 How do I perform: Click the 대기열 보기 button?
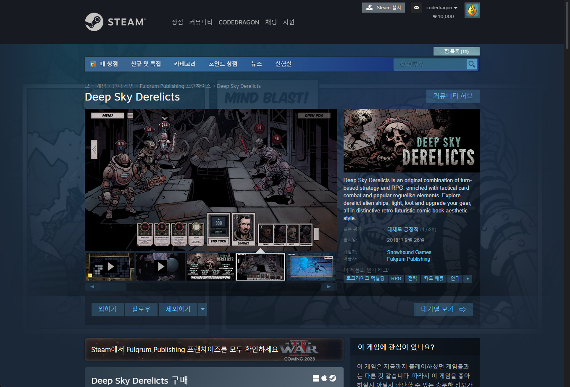tap(443, 310)
